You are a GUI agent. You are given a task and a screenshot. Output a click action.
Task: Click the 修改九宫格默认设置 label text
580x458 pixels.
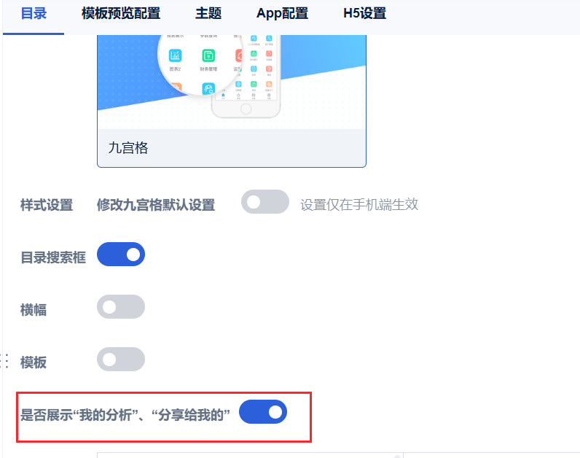point(156,205)
